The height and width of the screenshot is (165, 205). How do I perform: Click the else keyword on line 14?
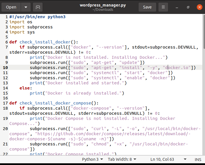tap(25, 88)
